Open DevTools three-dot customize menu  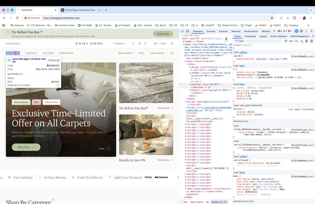click(307, 31)
